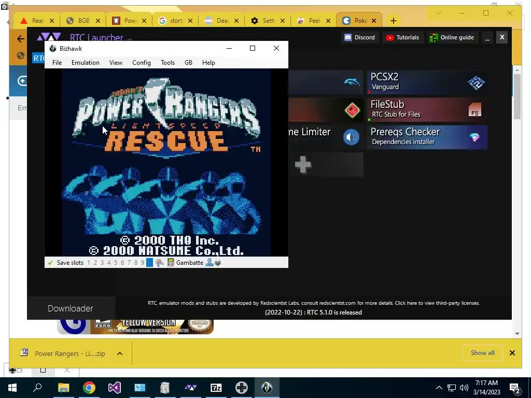Select save slot 7 in status bar
531x398 pixels.
tap(129, 263)
